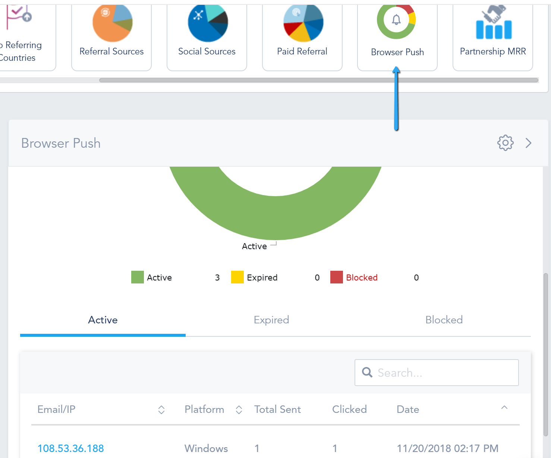Toggle the yellow Expired legend swatch
This screenshot has height=458, width=551.
coord(237,277)
